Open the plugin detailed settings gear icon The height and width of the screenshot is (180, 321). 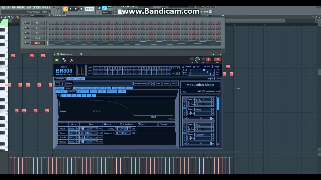(64, 60)
